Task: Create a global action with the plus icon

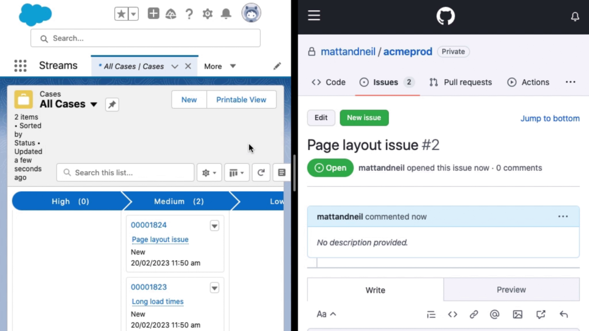Action: point(153,13)
